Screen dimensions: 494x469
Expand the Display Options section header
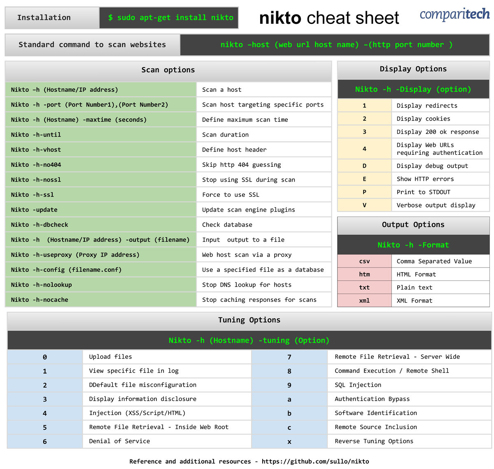tap(413, 69)
